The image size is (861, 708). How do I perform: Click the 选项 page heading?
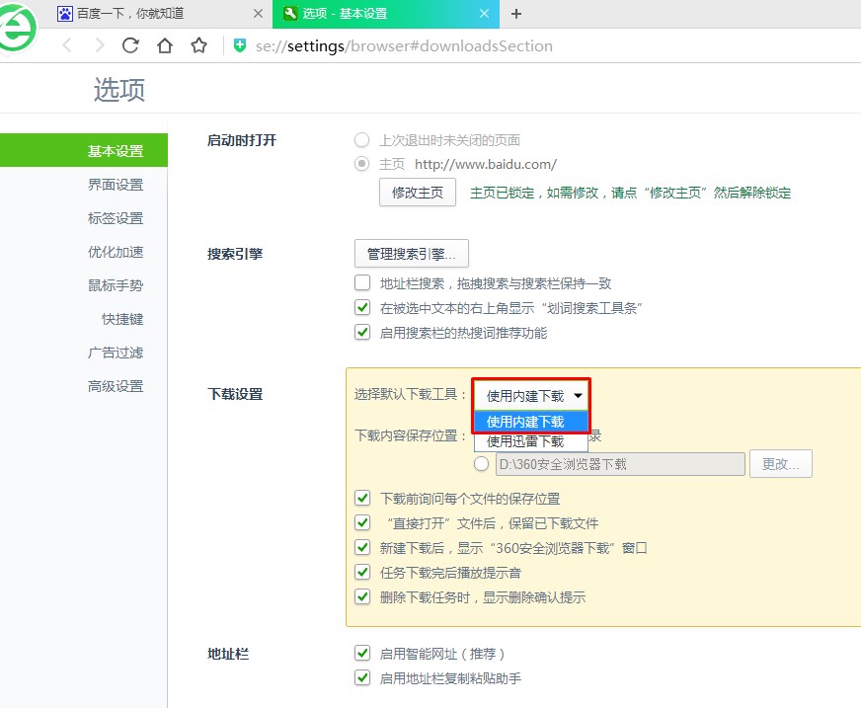[x=119, y=90]
